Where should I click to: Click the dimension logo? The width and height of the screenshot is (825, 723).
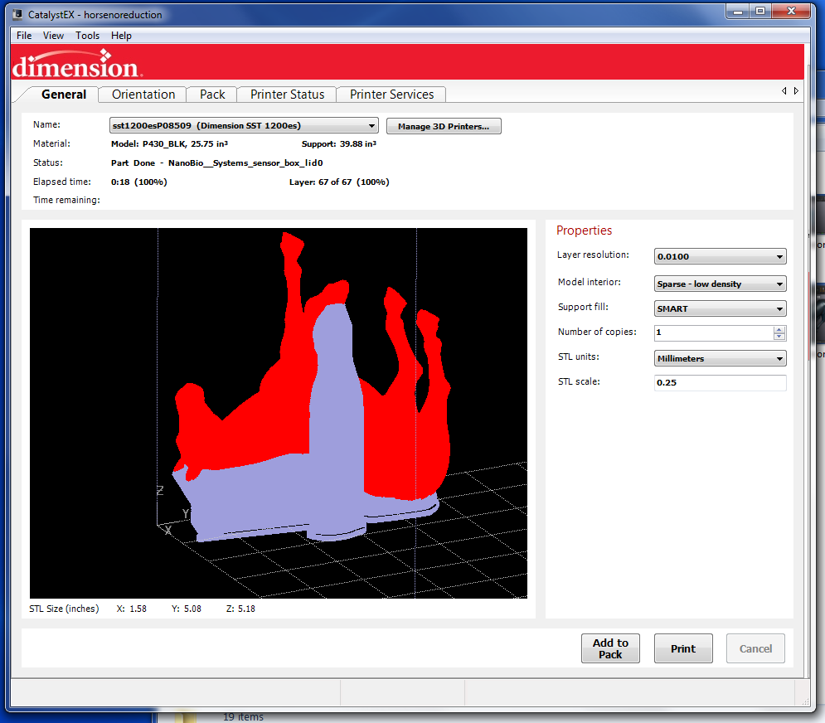[x=77, y=64]
